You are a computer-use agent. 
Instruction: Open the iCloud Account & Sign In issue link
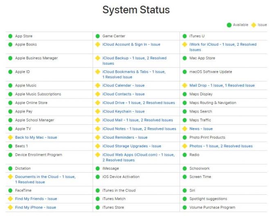point(131,45)
